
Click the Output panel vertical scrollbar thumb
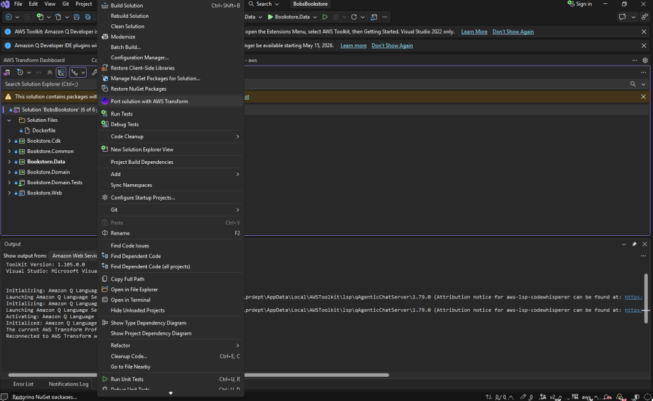[646, 298]
